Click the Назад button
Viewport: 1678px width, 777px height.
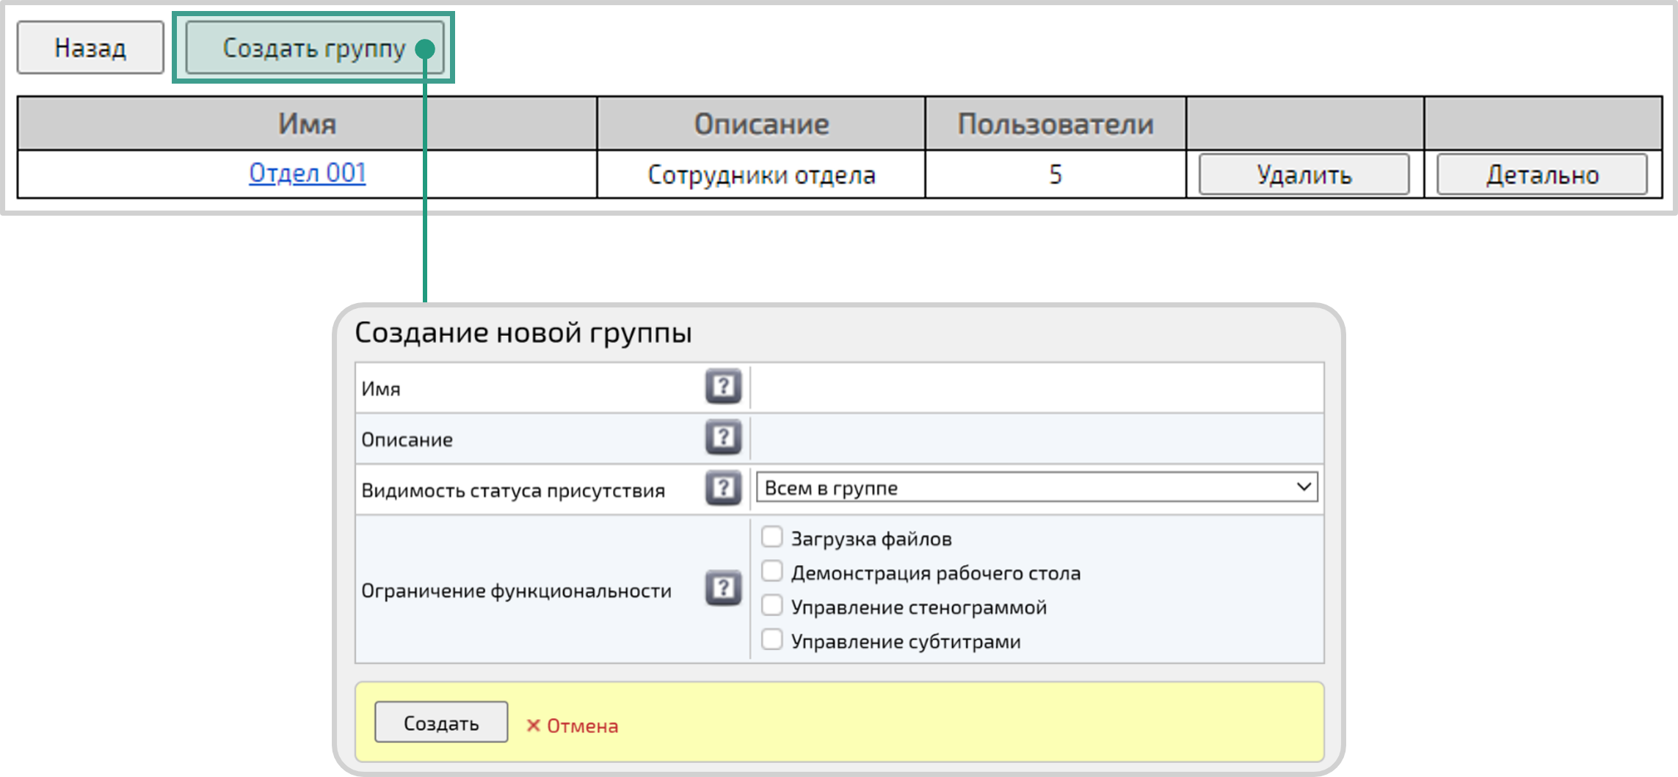coord(90,48)
